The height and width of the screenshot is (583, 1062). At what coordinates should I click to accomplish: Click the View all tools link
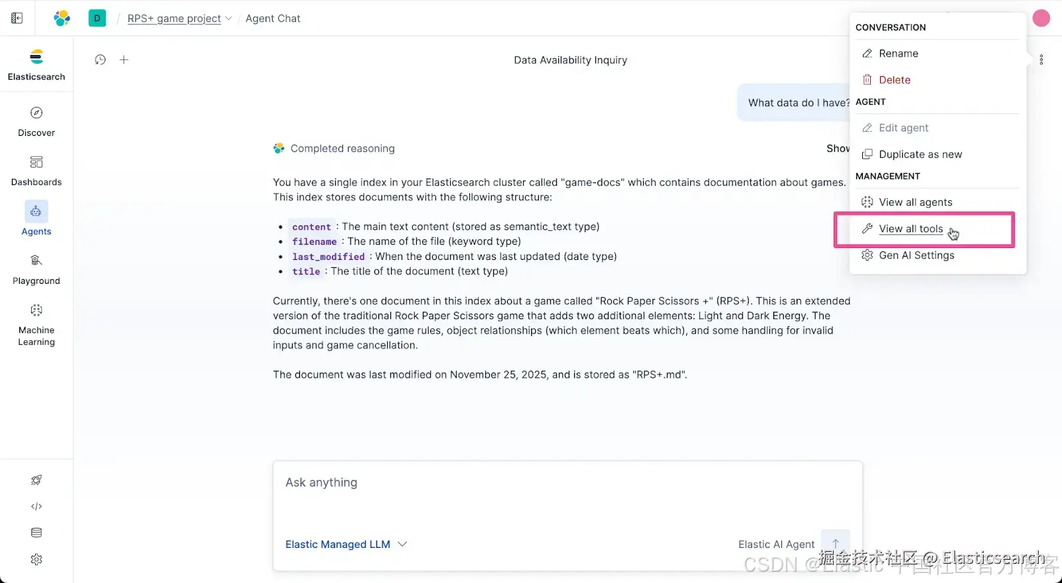pos(911,229)
